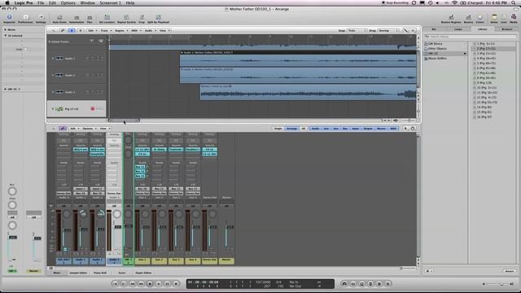Select the Arrange view button in Mixer

(291, 129)
